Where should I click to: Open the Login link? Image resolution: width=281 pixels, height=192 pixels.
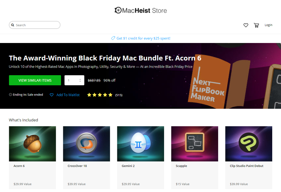tap(268, 25)
